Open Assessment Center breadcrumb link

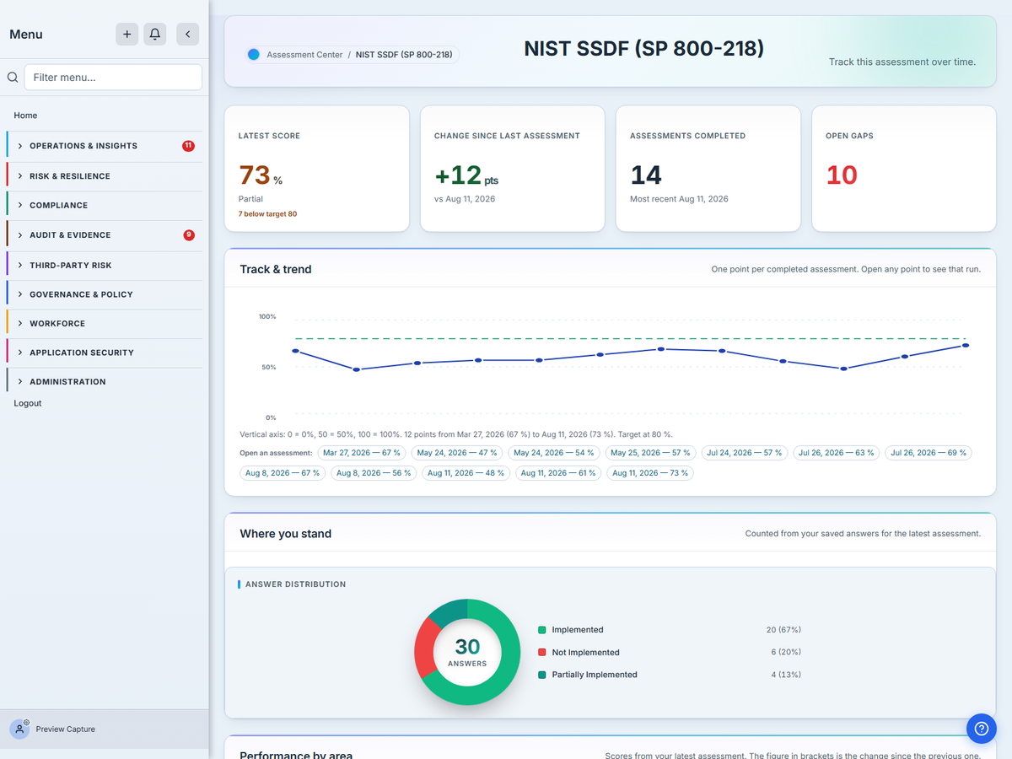tap(304, 55)
